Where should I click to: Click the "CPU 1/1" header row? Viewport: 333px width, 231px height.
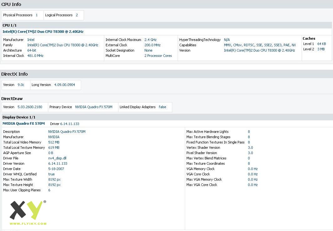(167, 25)
